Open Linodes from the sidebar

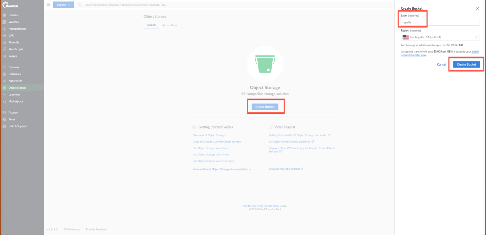tap(13, 15)
